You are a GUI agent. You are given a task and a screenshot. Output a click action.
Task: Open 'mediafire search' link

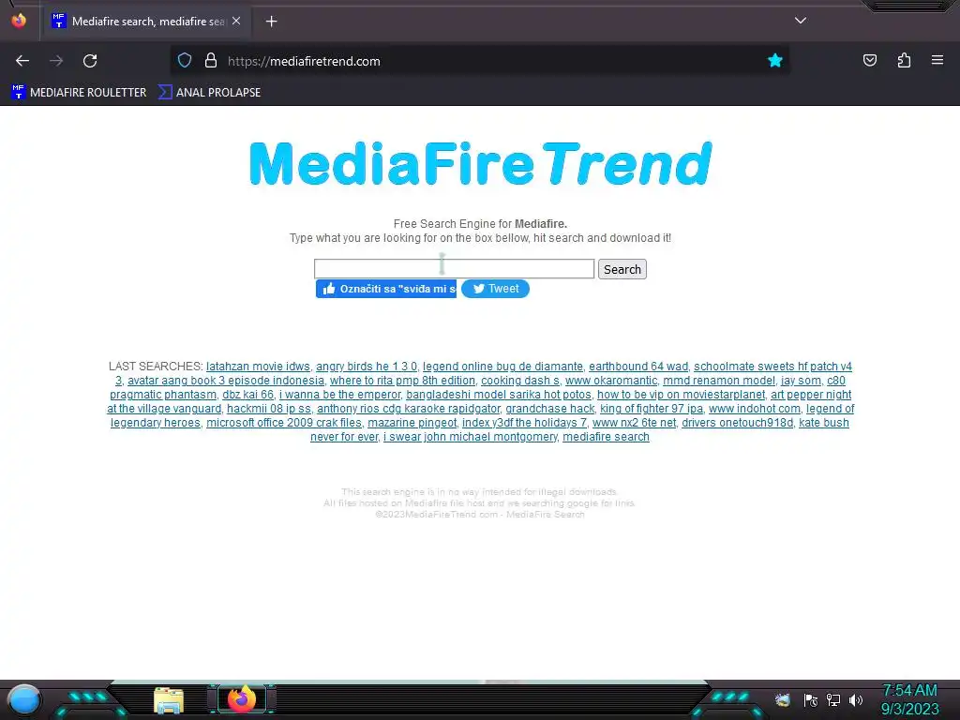pos(607,437)
